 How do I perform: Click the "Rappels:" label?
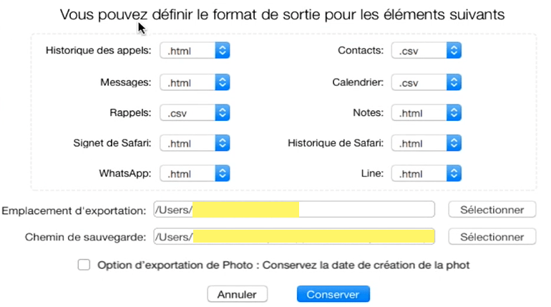pos(130,113)
